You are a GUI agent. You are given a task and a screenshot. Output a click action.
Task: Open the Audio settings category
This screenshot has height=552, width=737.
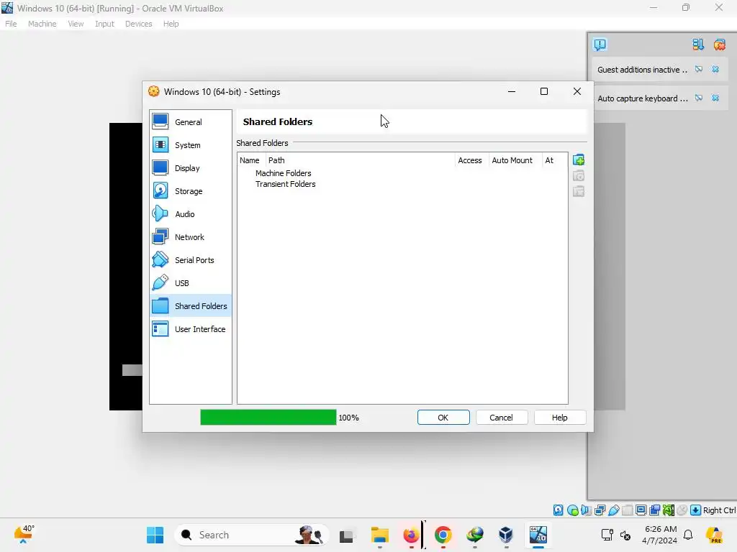[x=190, y=214]
